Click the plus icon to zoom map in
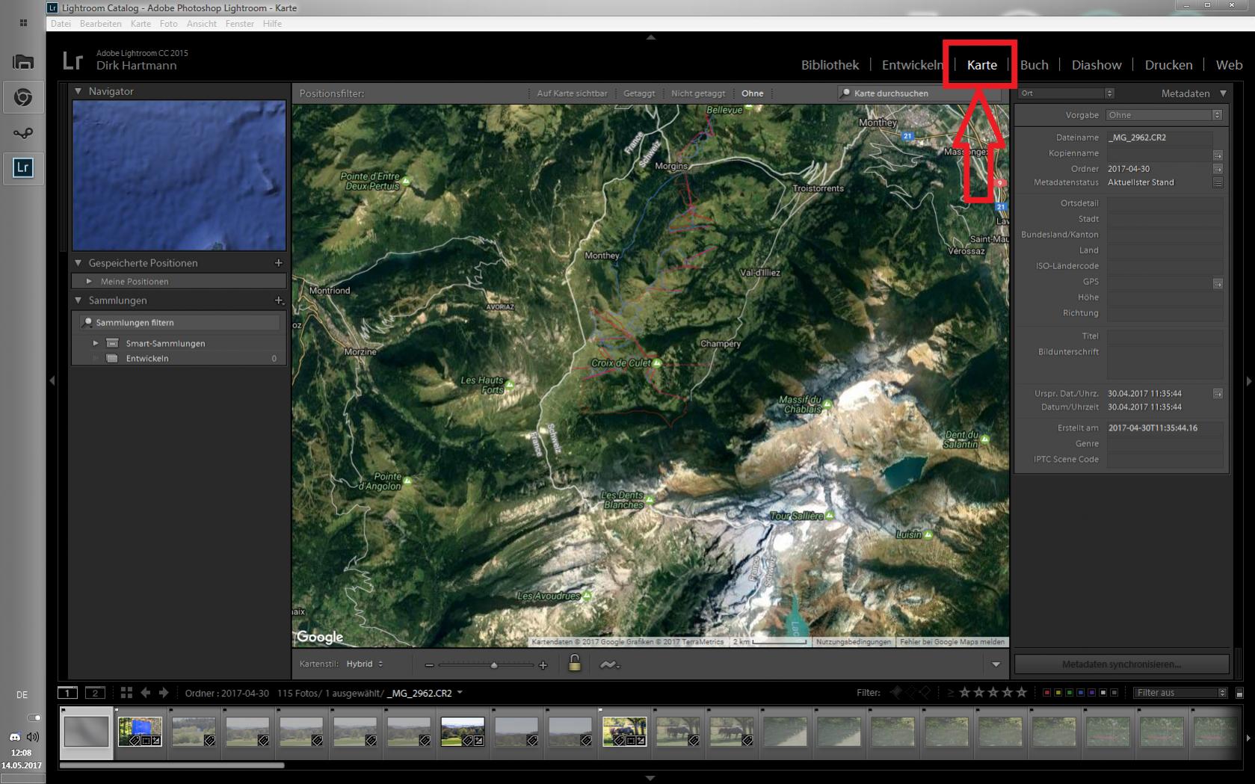The width and height of the screenshot is (1255, 784). 543,665
